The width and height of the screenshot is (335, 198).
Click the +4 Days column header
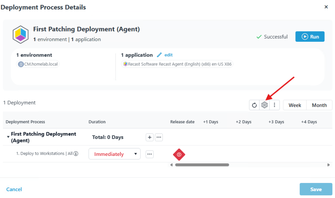click(x=309, y=122)
